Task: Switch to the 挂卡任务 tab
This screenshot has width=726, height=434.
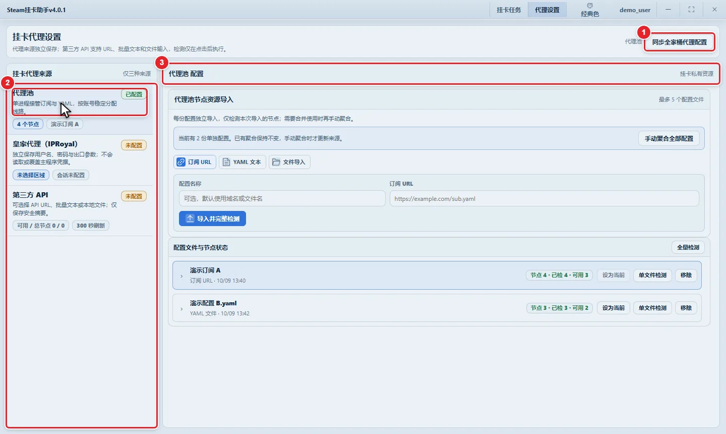Action: click(x=509, y=10)
